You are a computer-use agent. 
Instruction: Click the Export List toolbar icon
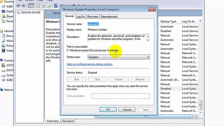tap(49, 6)
